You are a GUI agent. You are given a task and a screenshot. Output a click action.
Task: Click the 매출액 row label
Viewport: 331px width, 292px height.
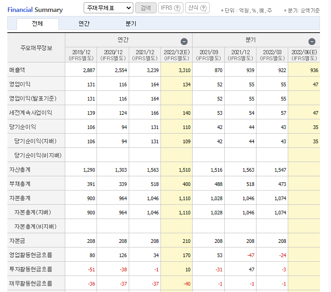17,70
